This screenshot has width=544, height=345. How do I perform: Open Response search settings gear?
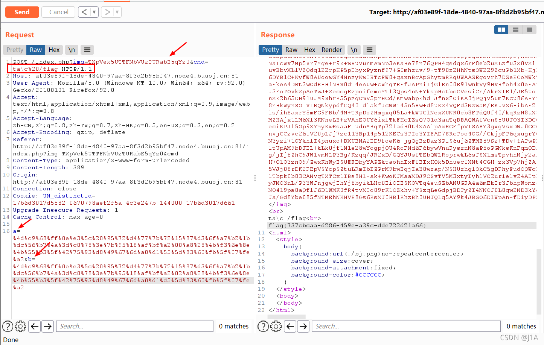click(x=276, y=326)
